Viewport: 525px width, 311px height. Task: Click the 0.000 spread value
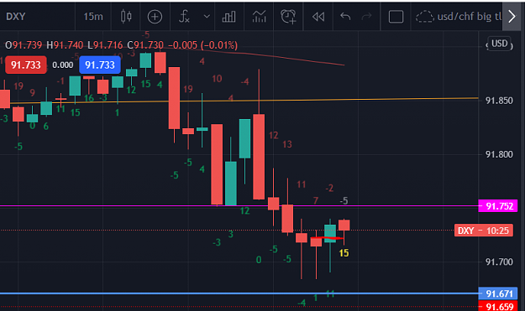[x=63, y=65]
